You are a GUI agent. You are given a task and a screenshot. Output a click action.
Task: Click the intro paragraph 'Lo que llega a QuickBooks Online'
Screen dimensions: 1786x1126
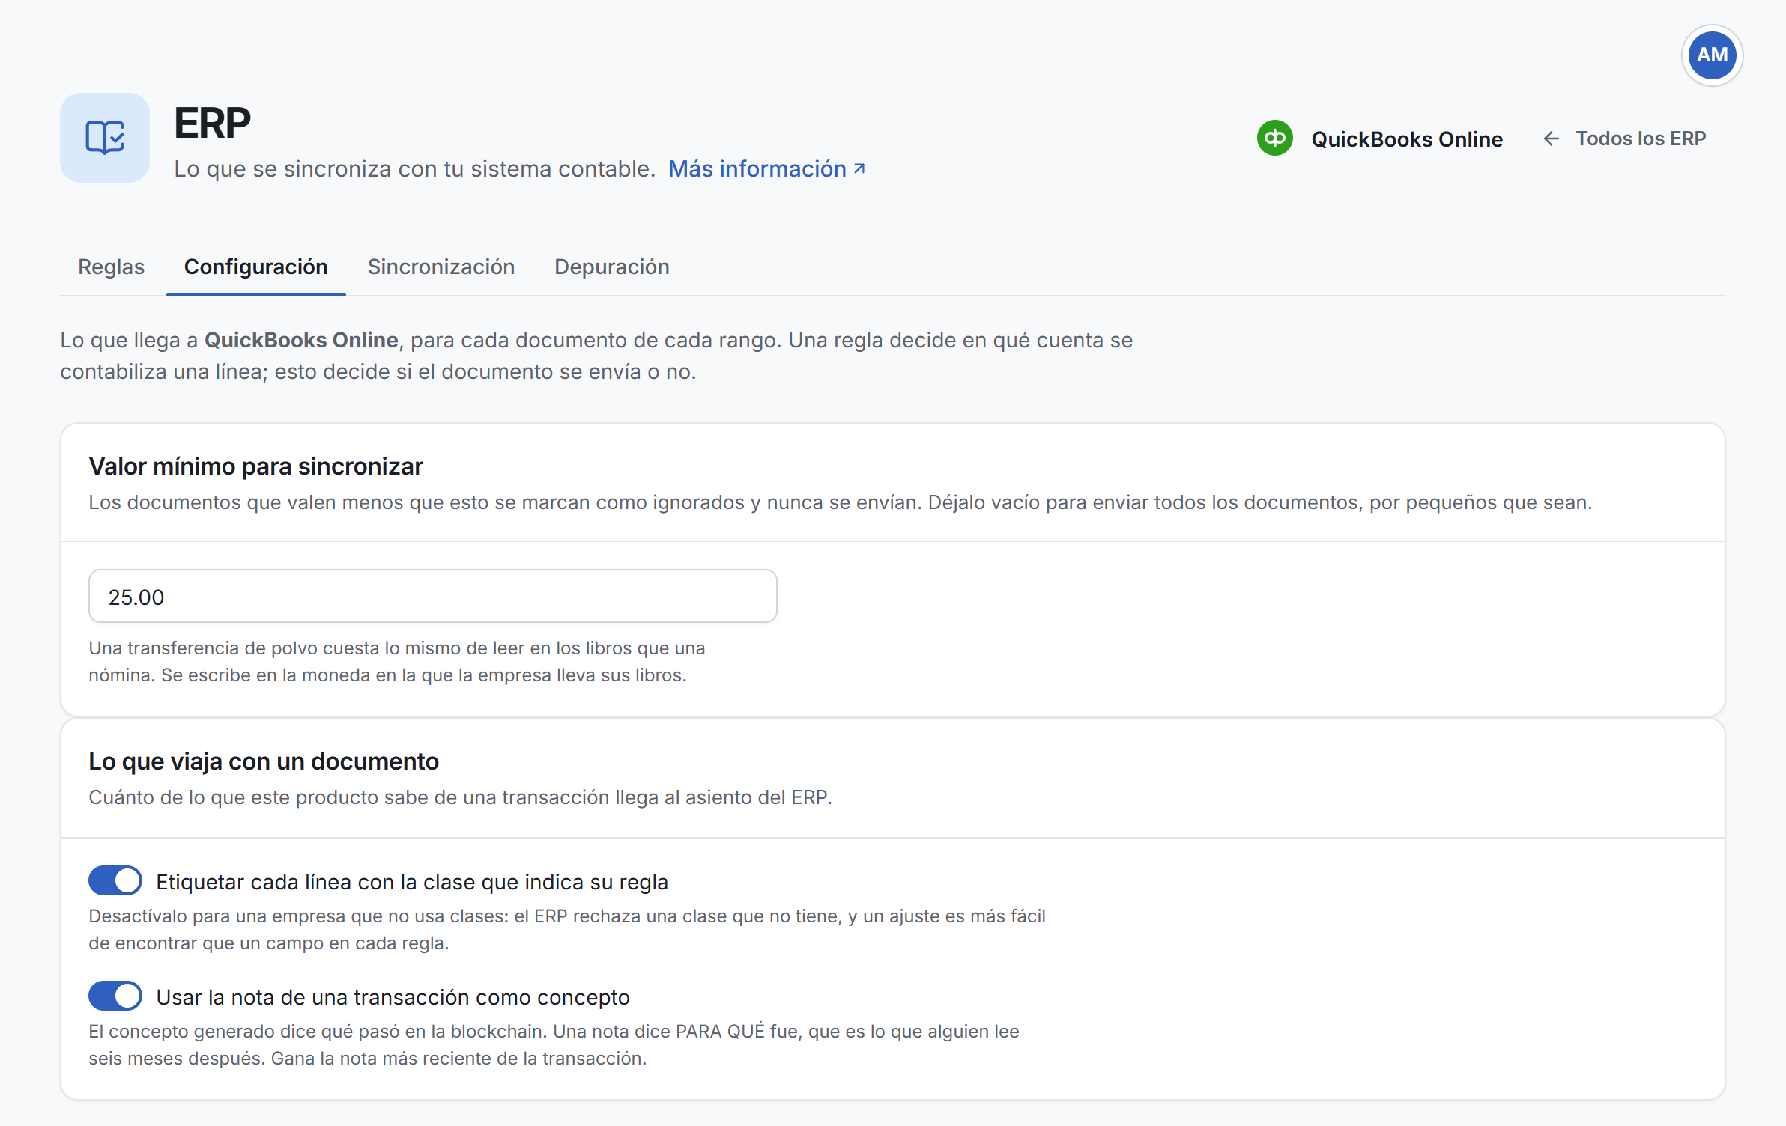click(x=596, y=356)
